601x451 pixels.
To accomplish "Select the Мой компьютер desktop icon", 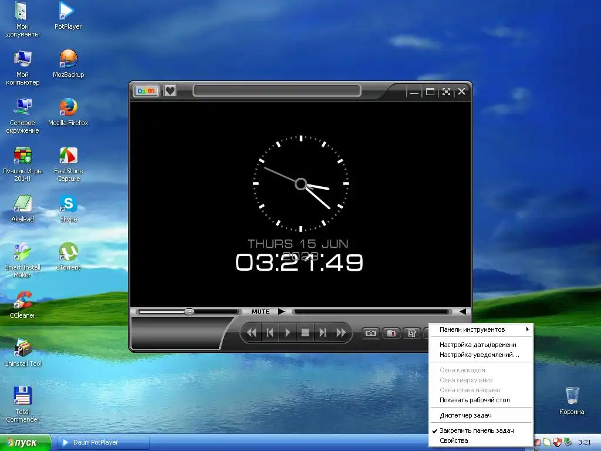I will (x=22, y=68).
